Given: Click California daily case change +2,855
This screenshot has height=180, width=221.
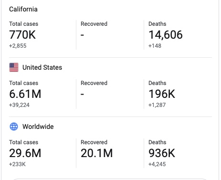Looking at the screenshot, I should point(18,46).
